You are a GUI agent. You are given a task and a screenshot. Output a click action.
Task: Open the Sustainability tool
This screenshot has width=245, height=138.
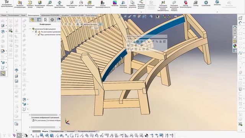(x=206, y=3)
